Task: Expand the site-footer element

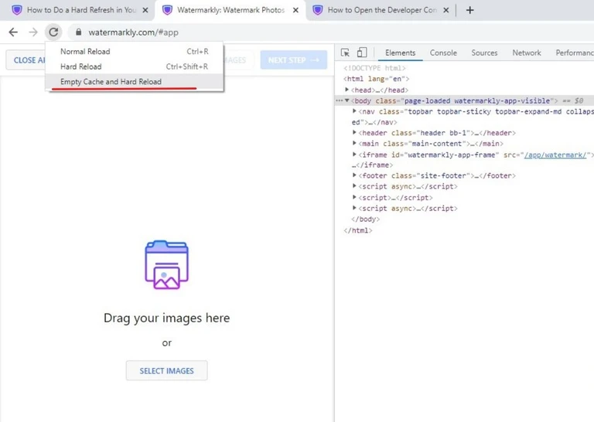Action: 354,175
